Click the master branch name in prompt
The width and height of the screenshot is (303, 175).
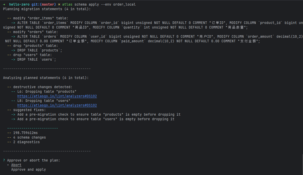[x=48, y=4]
